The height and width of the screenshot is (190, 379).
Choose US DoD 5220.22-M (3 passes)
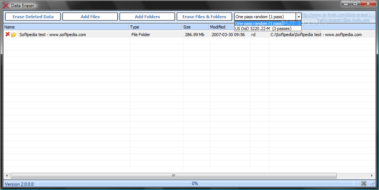click(x=268, y=28)
